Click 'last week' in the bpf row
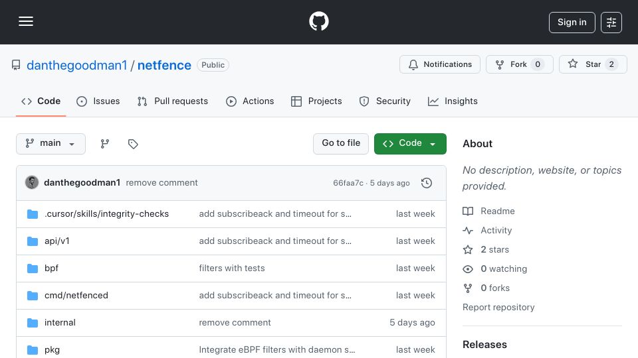 tap(415, 268)
